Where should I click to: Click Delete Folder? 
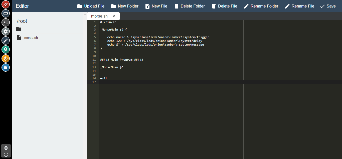point(190,6)
